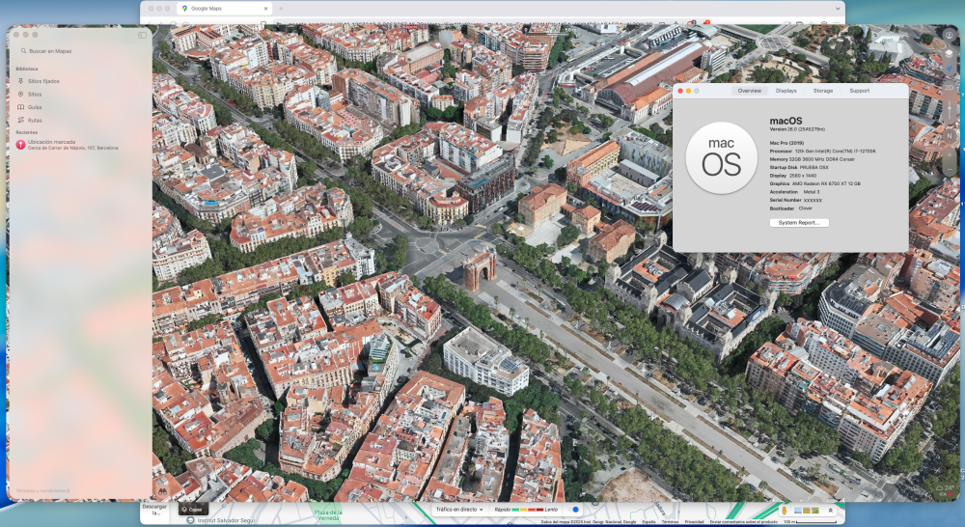This screenshot has width=965, height=527.
Task: Select the red Ubicación marcada pin icon
Action: pyautogui.click(x=20, y=144)
